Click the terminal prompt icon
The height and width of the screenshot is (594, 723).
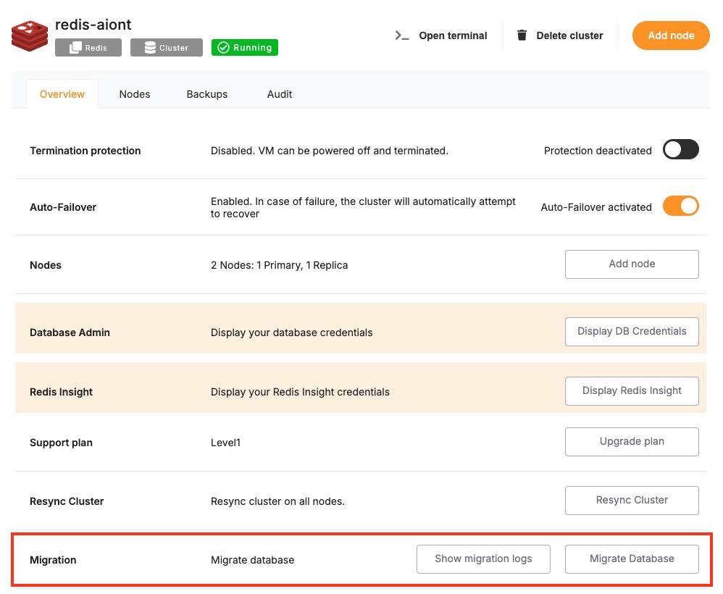pyautogui.click(x=402, y=35)
